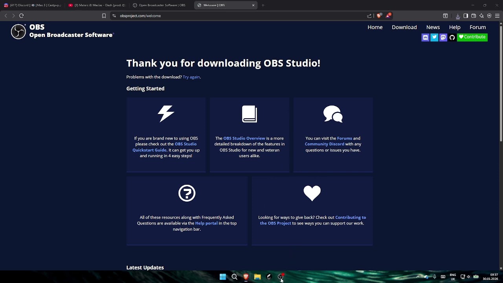Open the browser hamburger menu
Image resolution: width=503 pixels, height=283 pixels.
click(497, 16)
